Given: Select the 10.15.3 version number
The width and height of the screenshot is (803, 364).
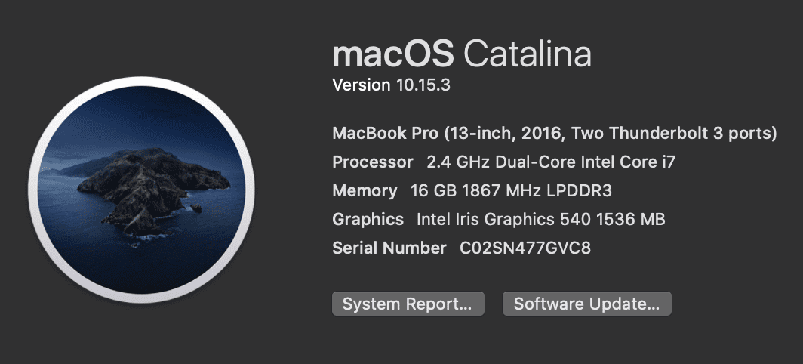Looking at the screenshot, I should [x=423, y=85].
